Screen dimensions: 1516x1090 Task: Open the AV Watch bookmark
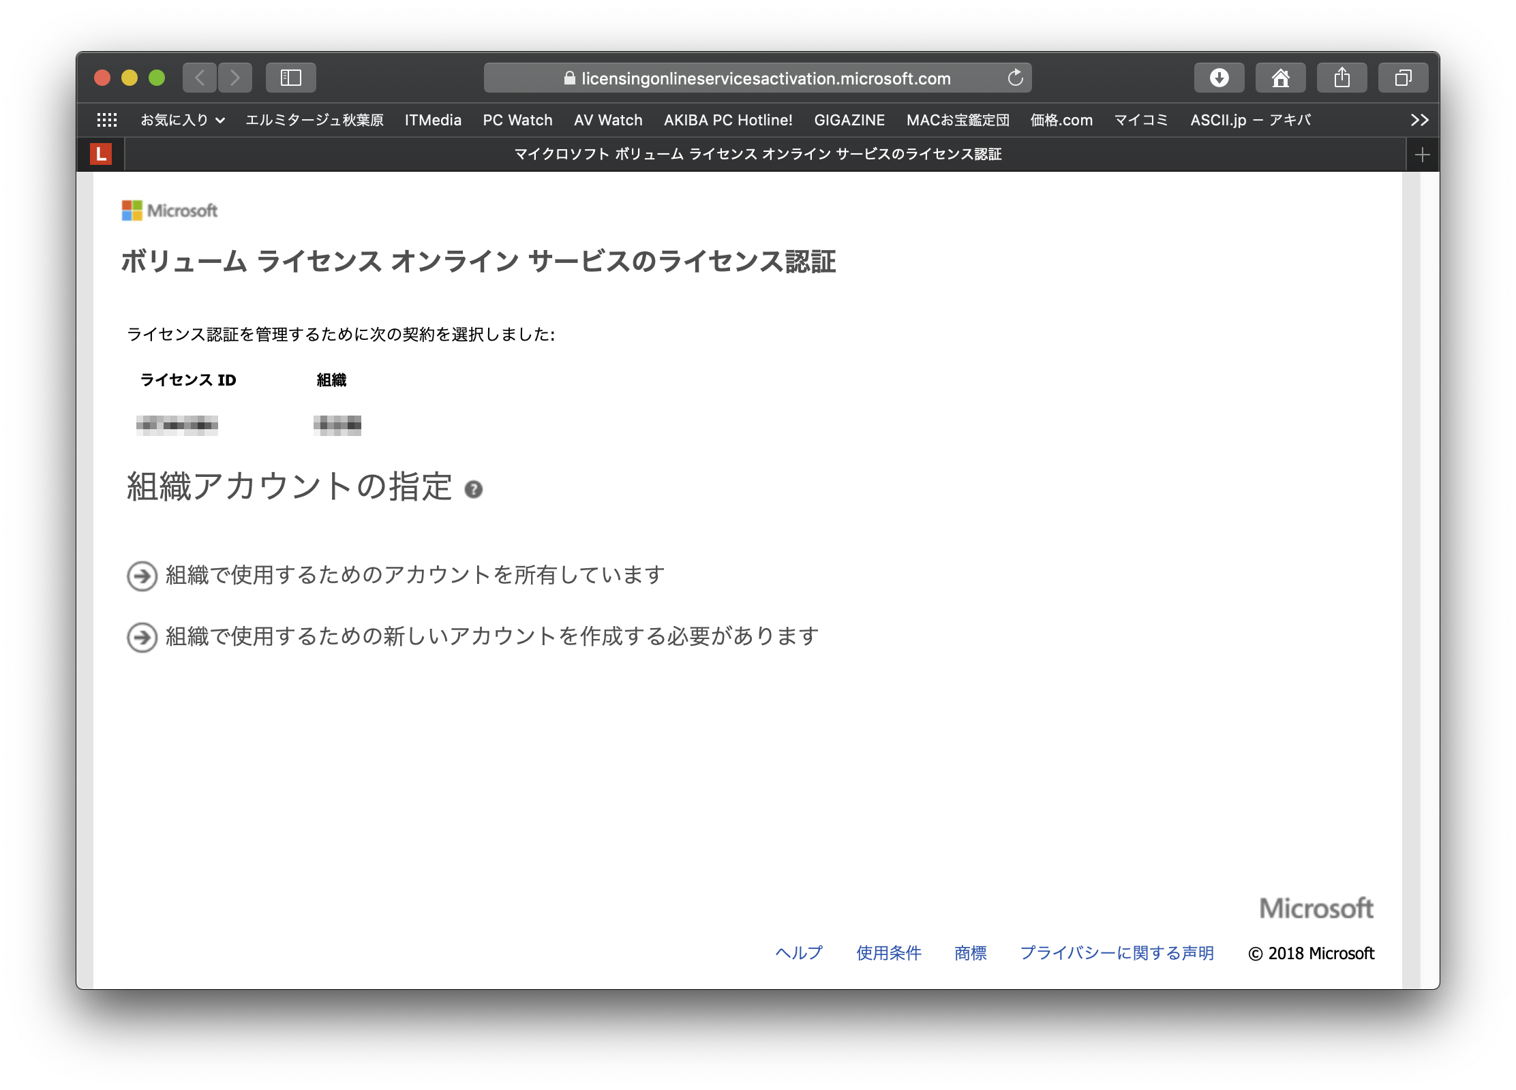[608, 120]
